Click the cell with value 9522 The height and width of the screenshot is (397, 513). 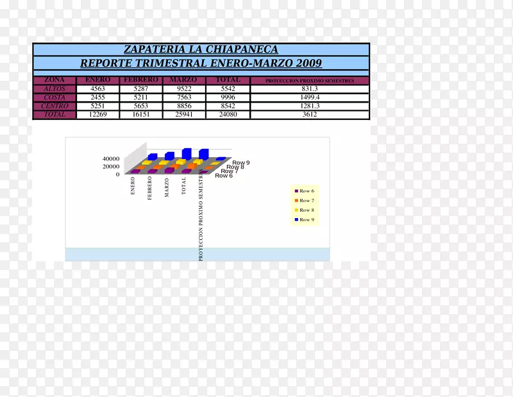coord(183,89)
